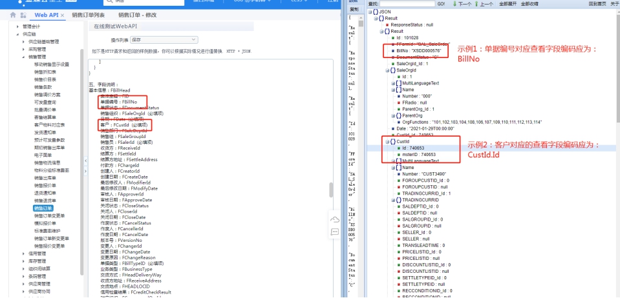Image resolution: width=620 pixels, height=298 pixels.
Task: Jump to next match with 下一个
Action: coord(462,4)
